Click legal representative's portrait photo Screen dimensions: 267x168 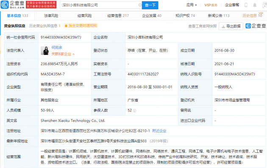click(45, 51)
